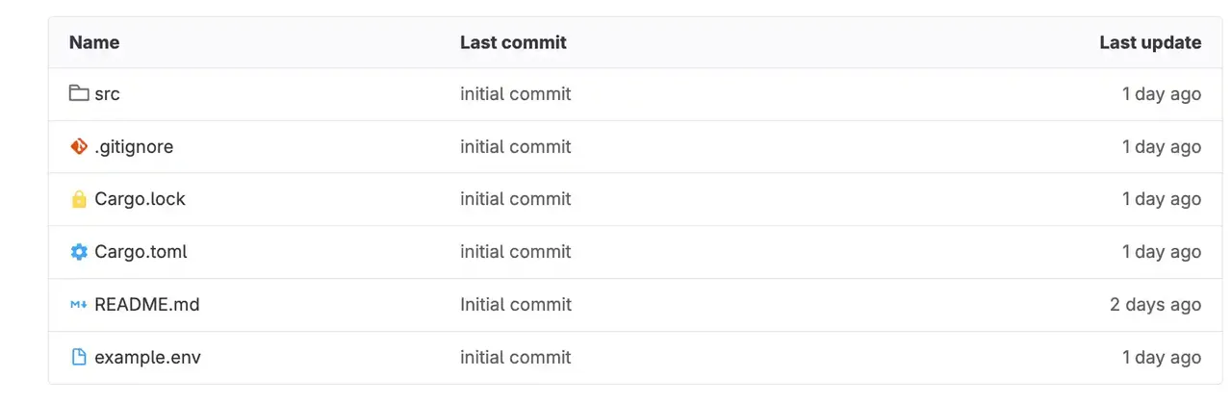
Task: Open the example.env file
Action: tap(147, 357)
